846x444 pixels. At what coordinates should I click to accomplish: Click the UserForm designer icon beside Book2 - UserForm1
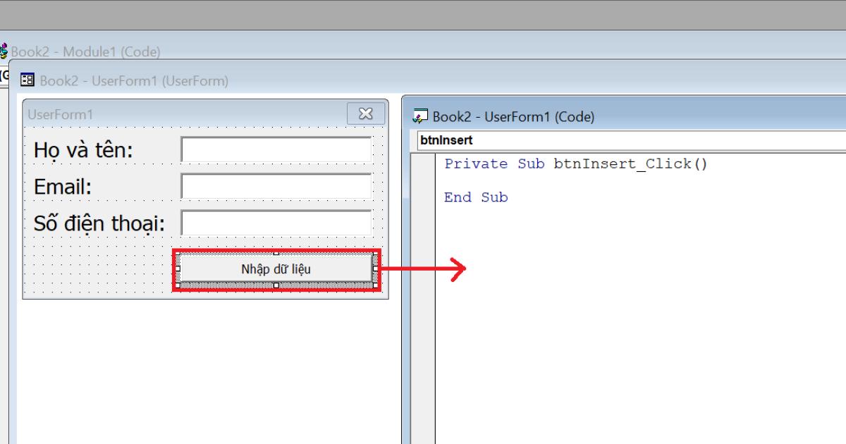[x=27, y=79]
